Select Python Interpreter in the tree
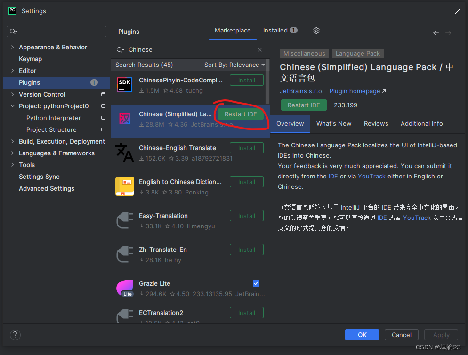 click(x=53, y=118)
